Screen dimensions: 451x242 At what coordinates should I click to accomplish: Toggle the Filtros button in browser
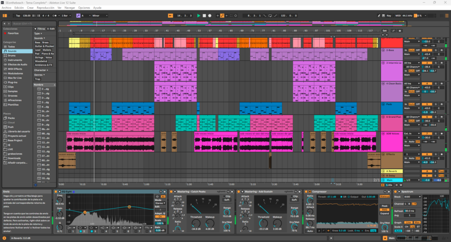[x=40, y=29]
